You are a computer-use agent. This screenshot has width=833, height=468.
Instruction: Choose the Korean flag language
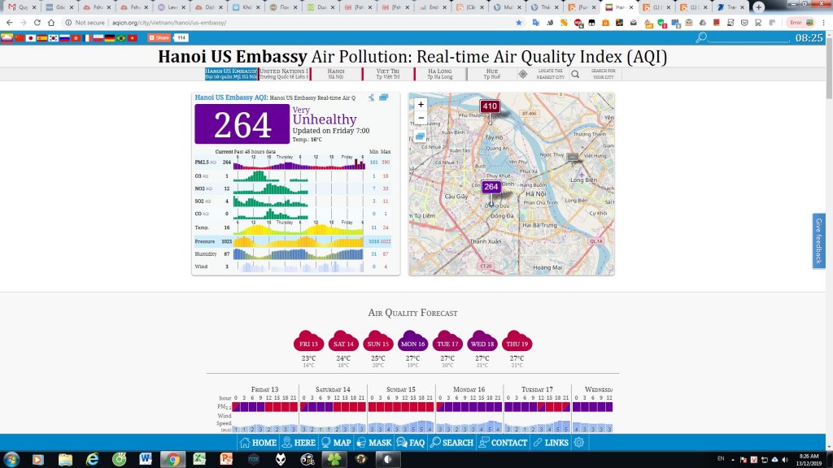(53, 37)
